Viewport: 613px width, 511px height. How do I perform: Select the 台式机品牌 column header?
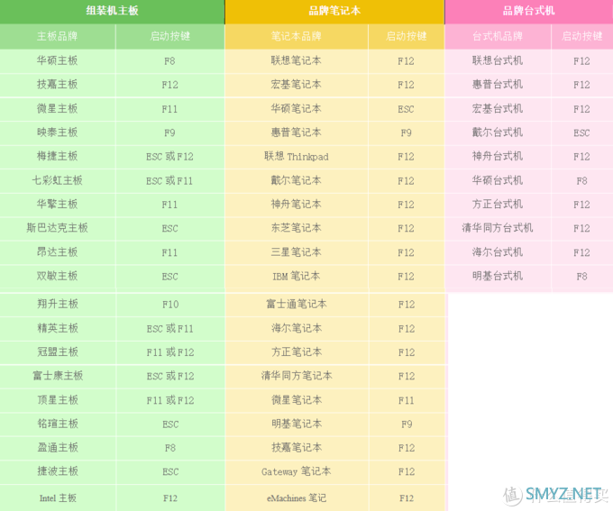pos(498,36)
